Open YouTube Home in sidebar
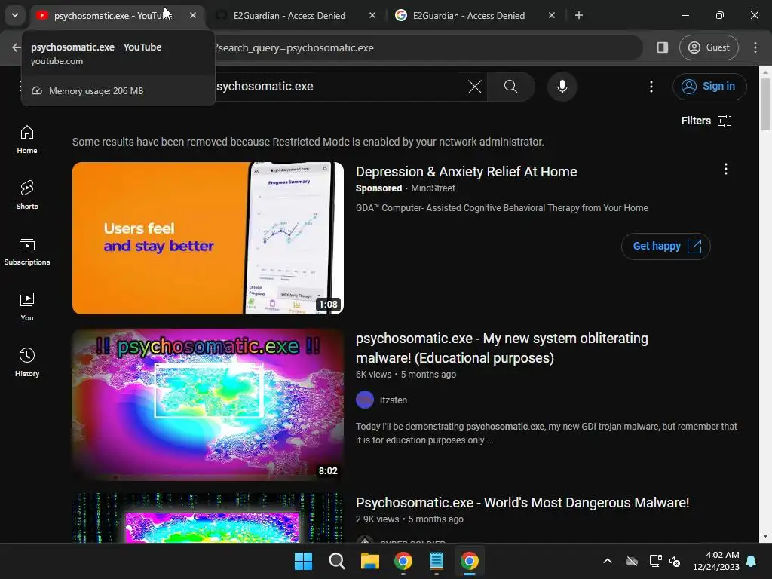This screenshot has width=772, height=579. pos(27,139)
